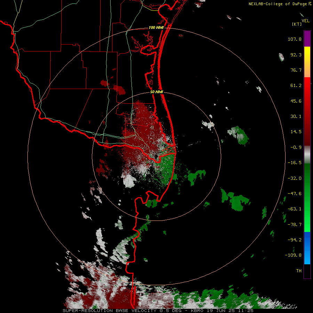Select the -16.5 value on velocity scale
Screen dimensions: 313x313
(295, 163)
